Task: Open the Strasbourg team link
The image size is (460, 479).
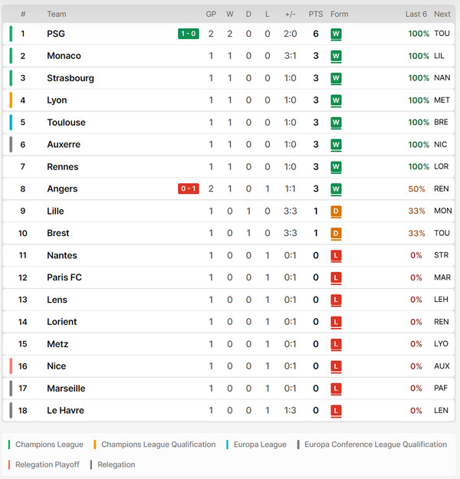Action: pyautogui.click(x=71, y=78)
